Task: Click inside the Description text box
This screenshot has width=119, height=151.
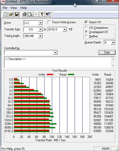Action: [x=58, y=62]
